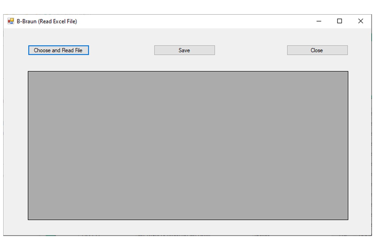Viewport: 375px width, 250px height.
Task: Click the B-Braun application icon in title bar
Action: [11, 21]
